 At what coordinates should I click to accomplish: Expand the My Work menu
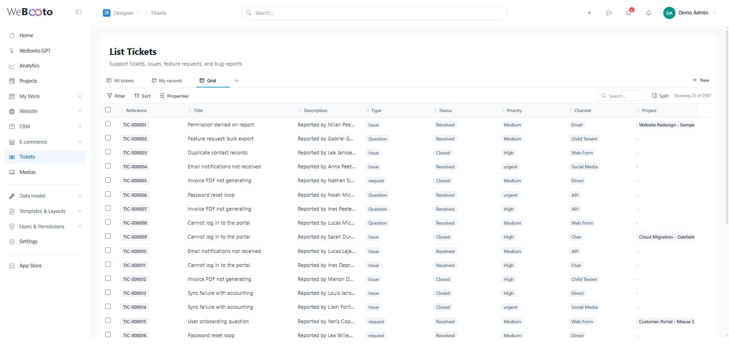pos(46,96)
